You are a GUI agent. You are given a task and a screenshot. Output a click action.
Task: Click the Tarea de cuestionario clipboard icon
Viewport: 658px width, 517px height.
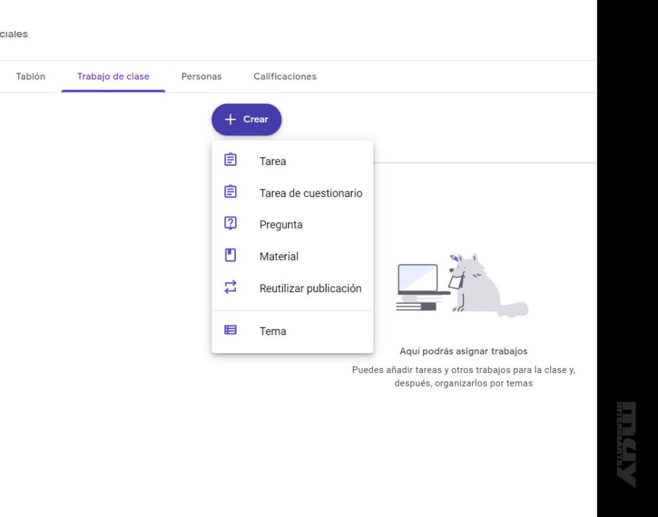click(230, 192)
